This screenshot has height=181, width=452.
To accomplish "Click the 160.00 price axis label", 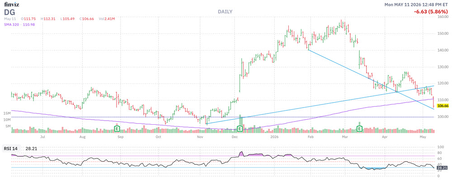I will click(x=443, y=17).
